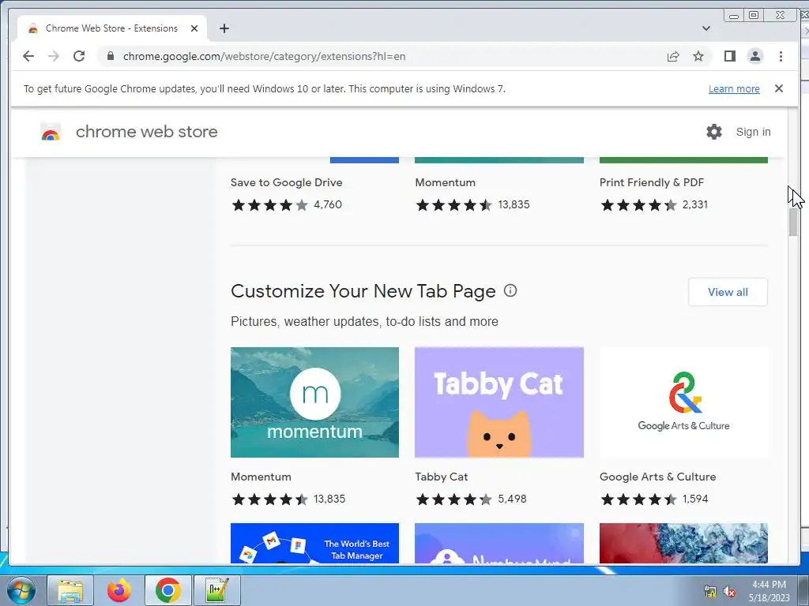Launch Firefox from the taskbar
This screenshot has width=809, height=606.
pos(119,590)
